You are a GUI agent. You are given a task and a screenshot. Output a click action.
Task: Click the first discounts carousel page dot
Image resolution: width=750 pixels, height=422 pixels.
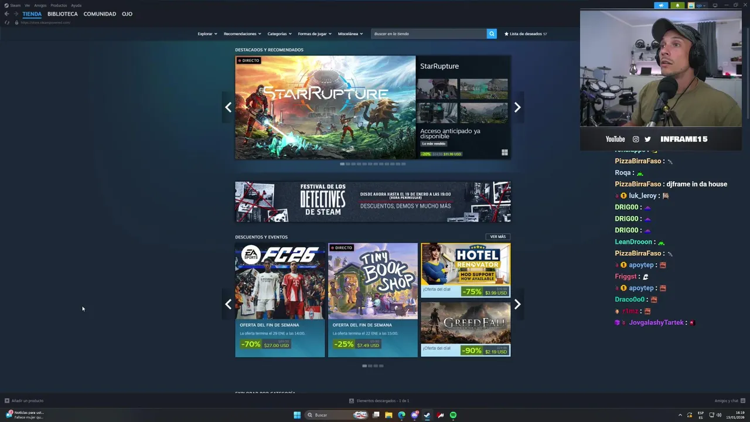[x=364, y=366]
